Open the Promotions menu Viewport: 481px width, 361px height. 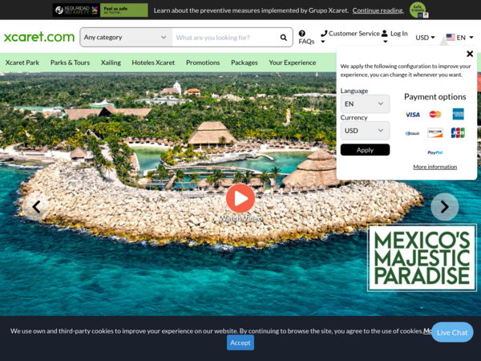(x=203, y=63)
